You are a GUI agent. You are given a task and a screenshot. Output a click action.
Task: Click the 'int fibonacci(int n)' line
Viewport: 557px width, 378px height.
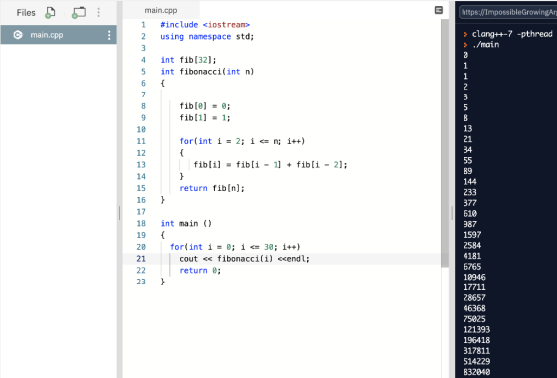pyautogui.click(x=207, y=72)
